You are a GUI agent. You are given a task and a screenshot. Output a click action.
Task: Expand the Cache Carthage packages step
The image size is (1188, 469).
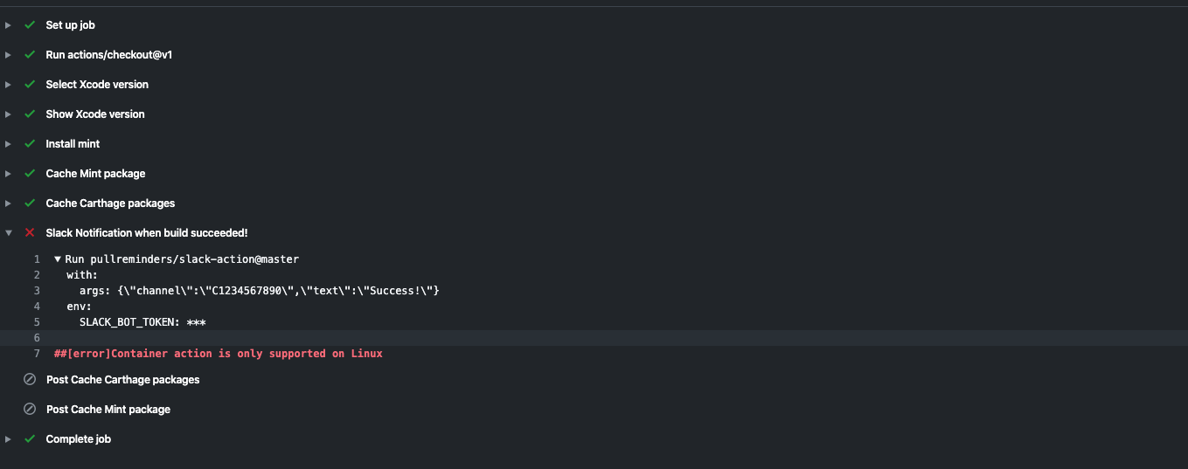[8, 203]
